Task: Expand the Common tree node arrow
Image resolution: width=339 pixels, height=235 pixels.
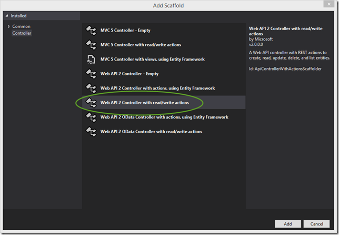Action: [9, 26]
